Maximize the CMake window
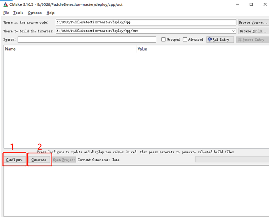Screen dimensions: 269x217 click(251, 4)
